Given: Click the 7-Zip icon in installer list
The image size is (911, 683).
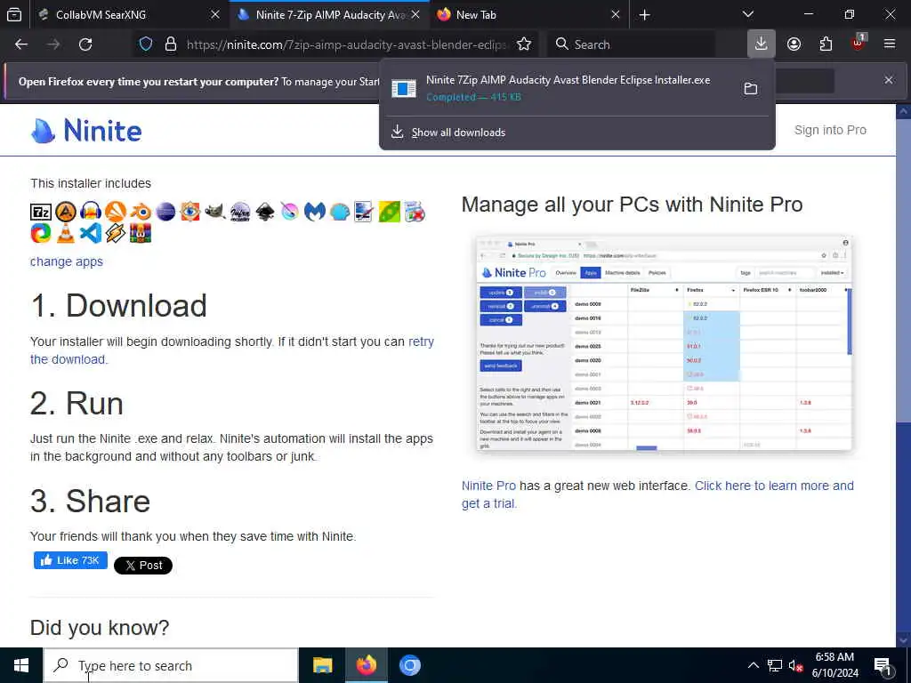Looking at the screenshot, I should [x=41, y=212].
